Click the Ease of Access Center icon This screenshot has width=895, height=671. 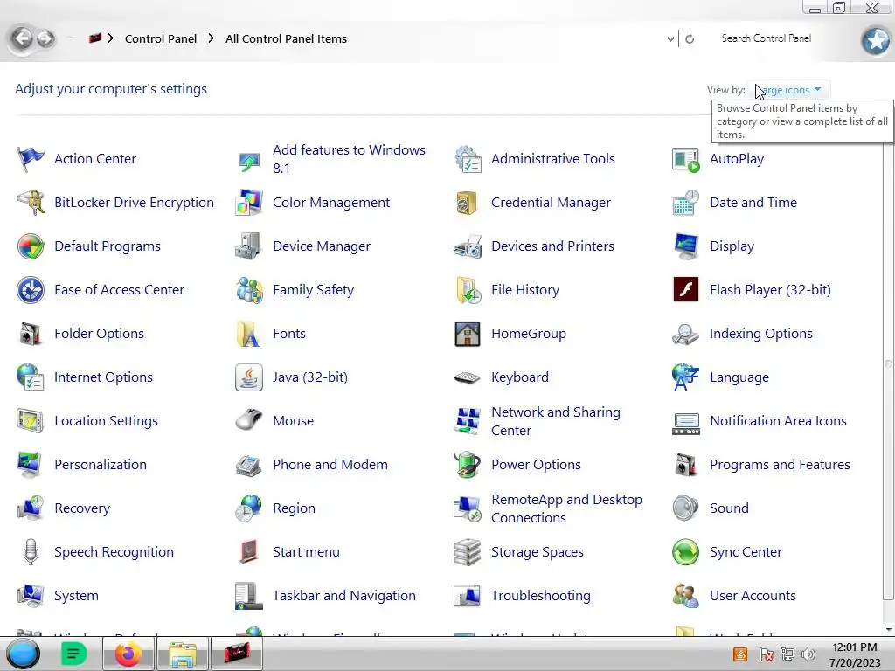pyautogui.click(x=31, y=290)
